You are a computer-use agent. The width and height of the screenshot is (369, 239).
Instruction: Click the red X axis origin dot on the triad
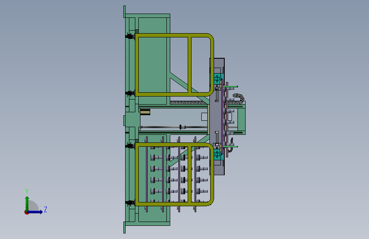pyautogui.click(x=26, y=212)
